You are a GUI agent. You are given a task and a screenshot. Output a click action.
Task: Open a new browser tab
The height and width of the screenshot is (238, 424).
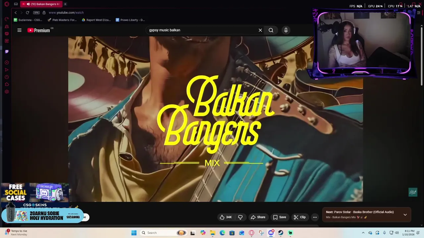[65, 4]
